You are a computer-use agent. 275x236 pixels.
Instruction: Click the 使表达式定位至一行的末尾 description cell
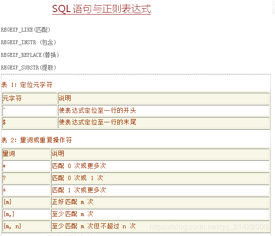pos(164,122)
